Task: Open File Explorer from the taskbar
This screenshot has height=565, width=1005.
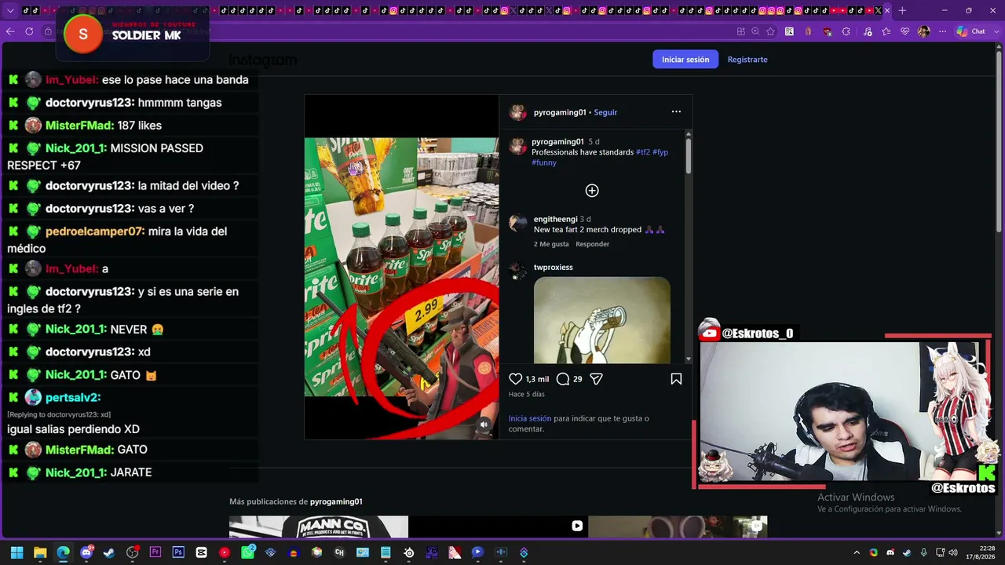Action: pos(40,552)
